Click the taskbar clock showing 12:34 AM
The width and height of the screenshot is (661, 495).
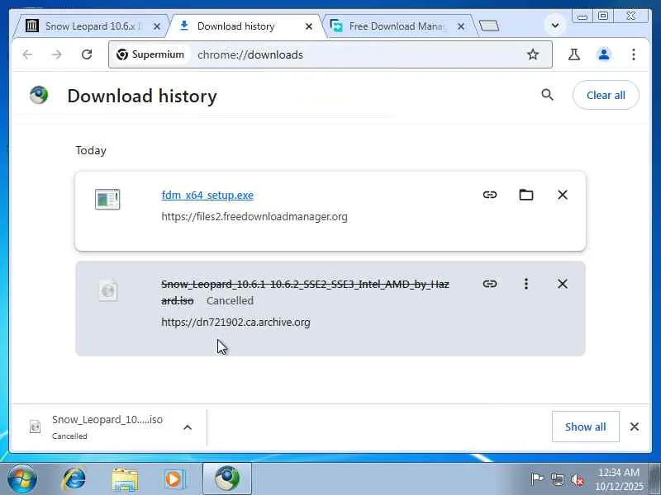(x=619, y=479)
